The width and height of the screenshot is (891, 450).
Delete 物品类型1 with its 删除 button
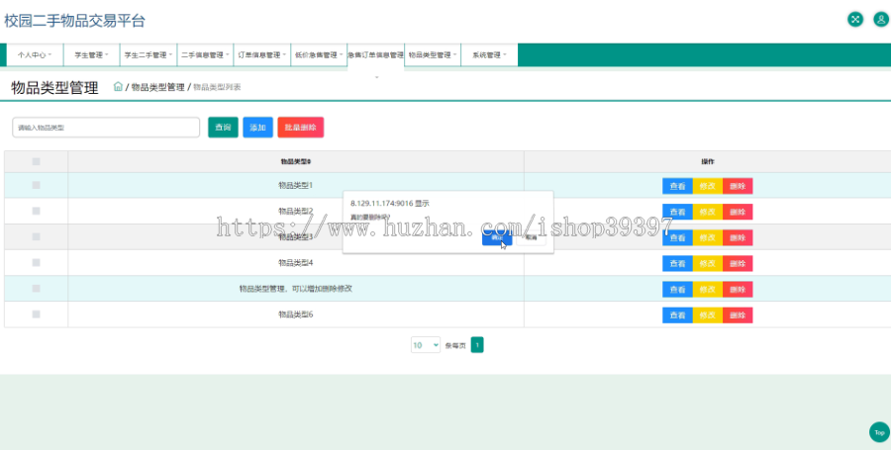738,186
